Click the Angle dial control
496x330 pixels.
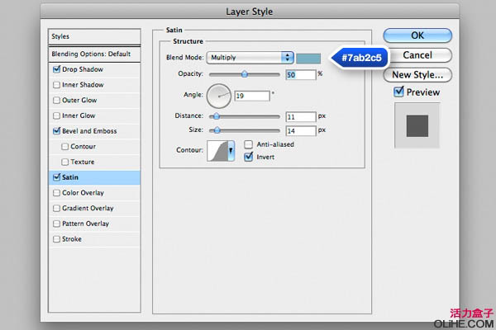click(x=218, y=97)
